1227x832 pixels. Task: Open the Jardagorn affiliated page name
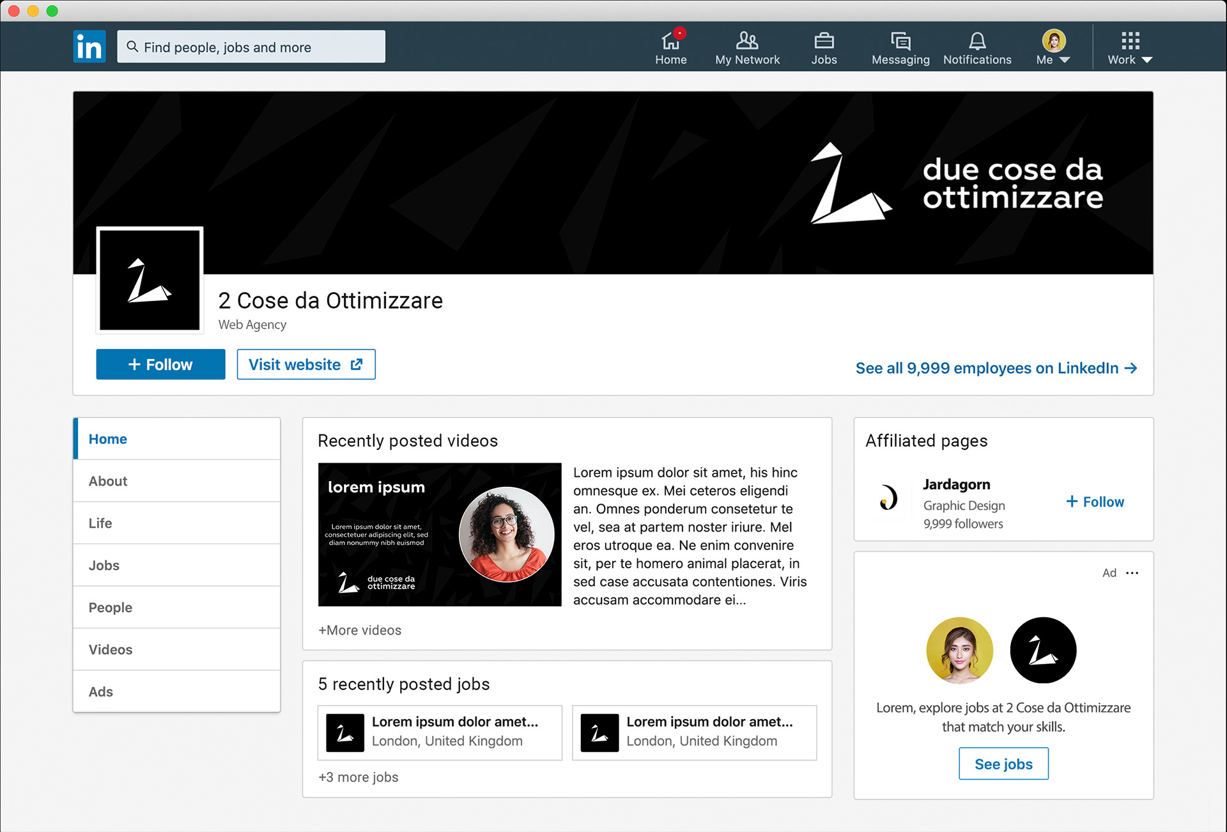coord(957,484)
